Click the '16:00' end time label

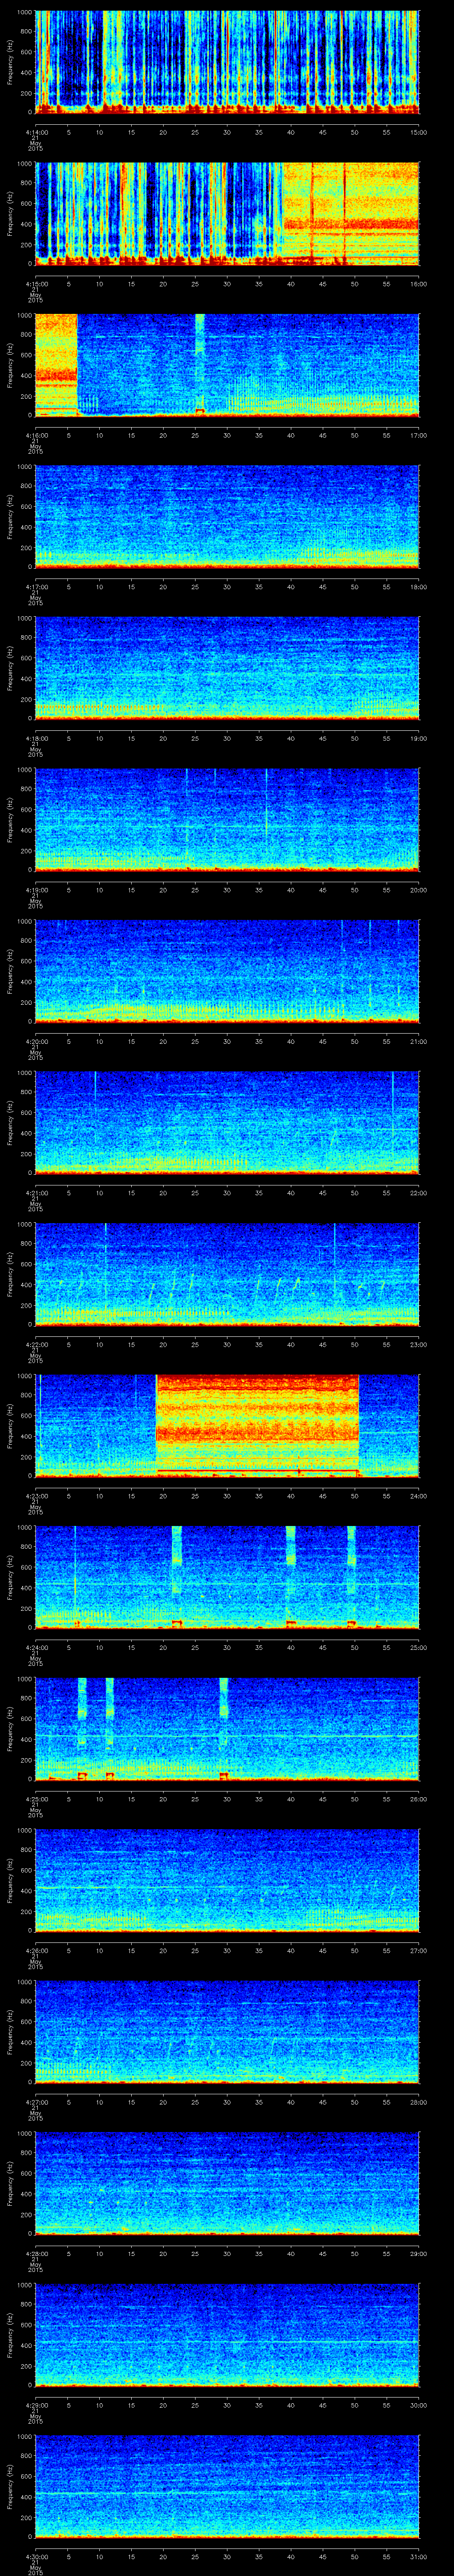(419, 284)
